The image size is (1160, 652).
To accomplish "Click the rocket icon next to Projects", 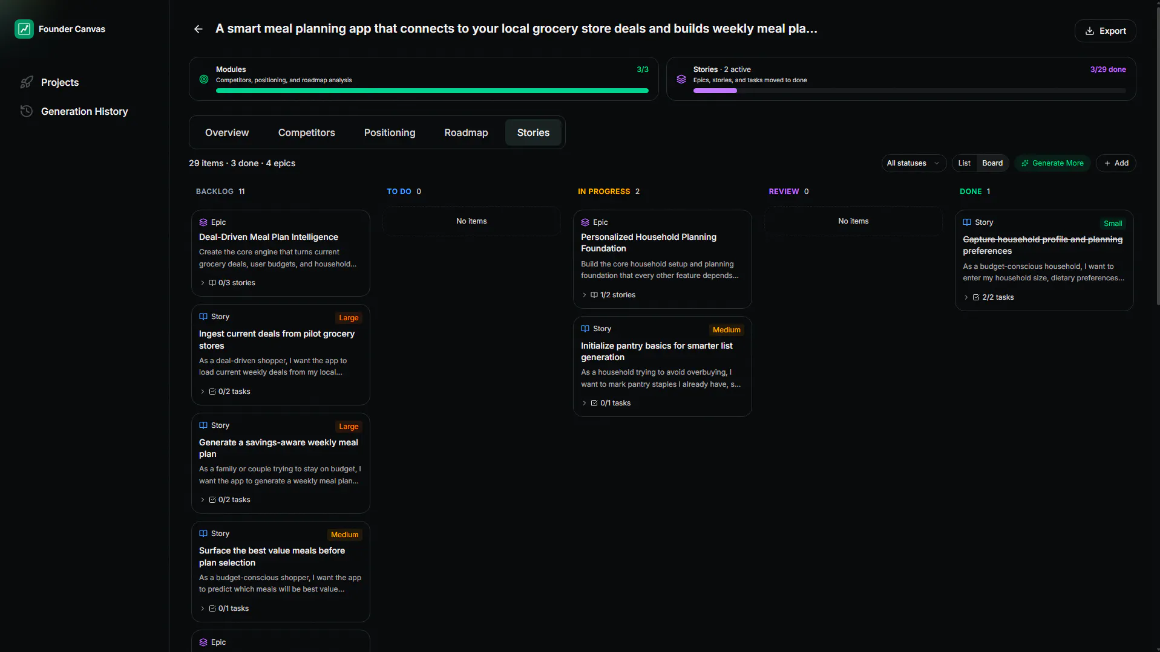I will click(x=27, y=82).
